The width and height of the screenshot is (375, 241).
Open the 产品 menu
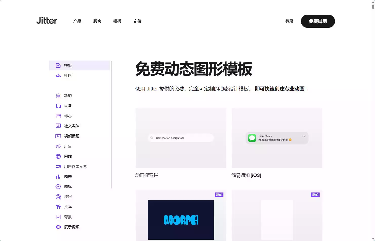click(x=77, y=21)
